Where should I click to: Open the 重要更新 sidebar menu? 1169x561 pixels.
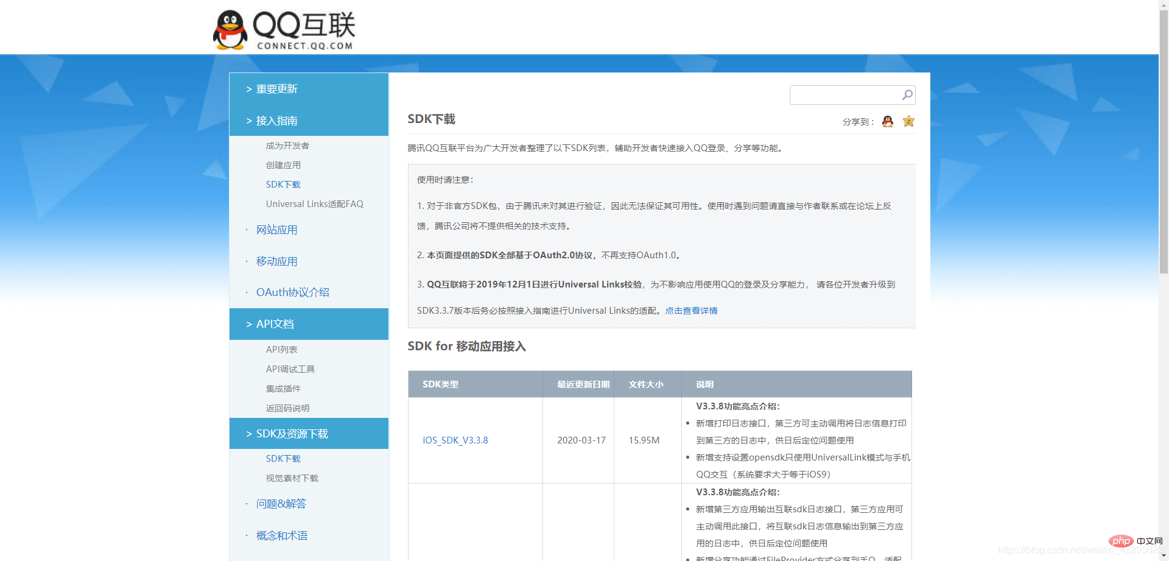(x=277, y=89)
